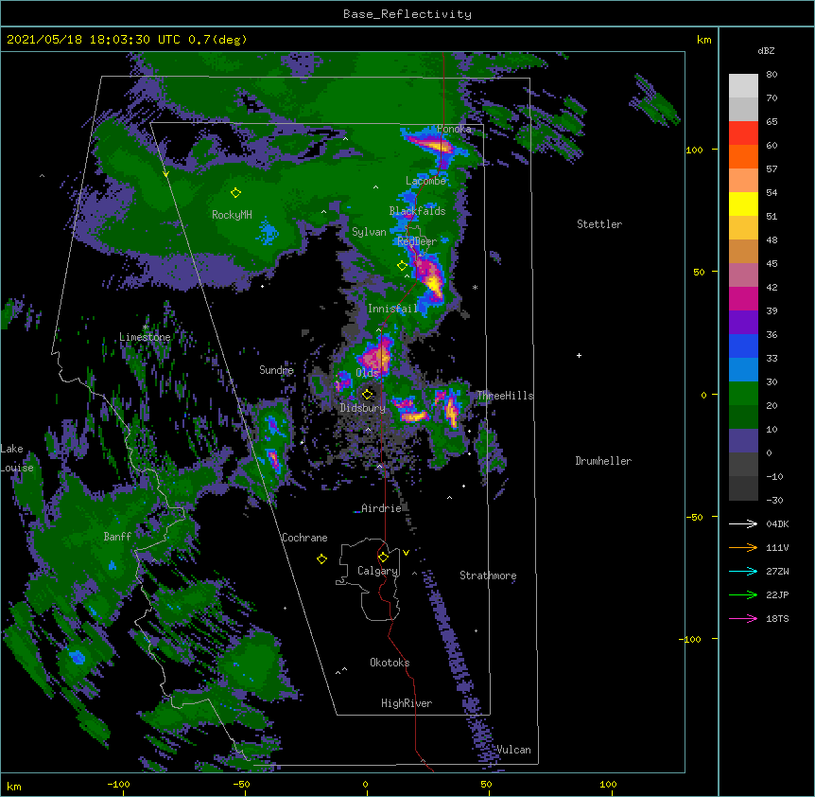Click the Limestone label

click(145, 337)
